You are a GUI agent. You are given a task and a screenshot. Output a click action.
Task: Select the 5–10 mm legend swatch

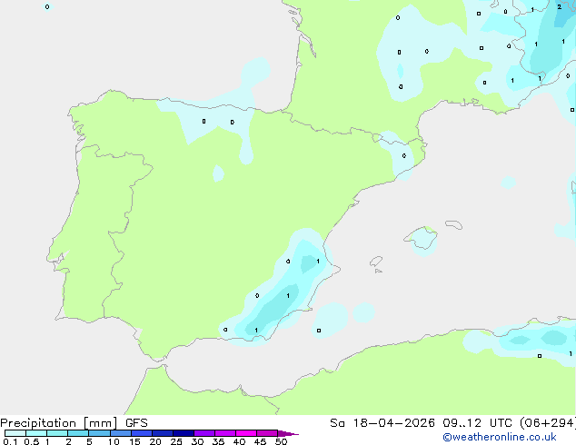click(99, 433)
